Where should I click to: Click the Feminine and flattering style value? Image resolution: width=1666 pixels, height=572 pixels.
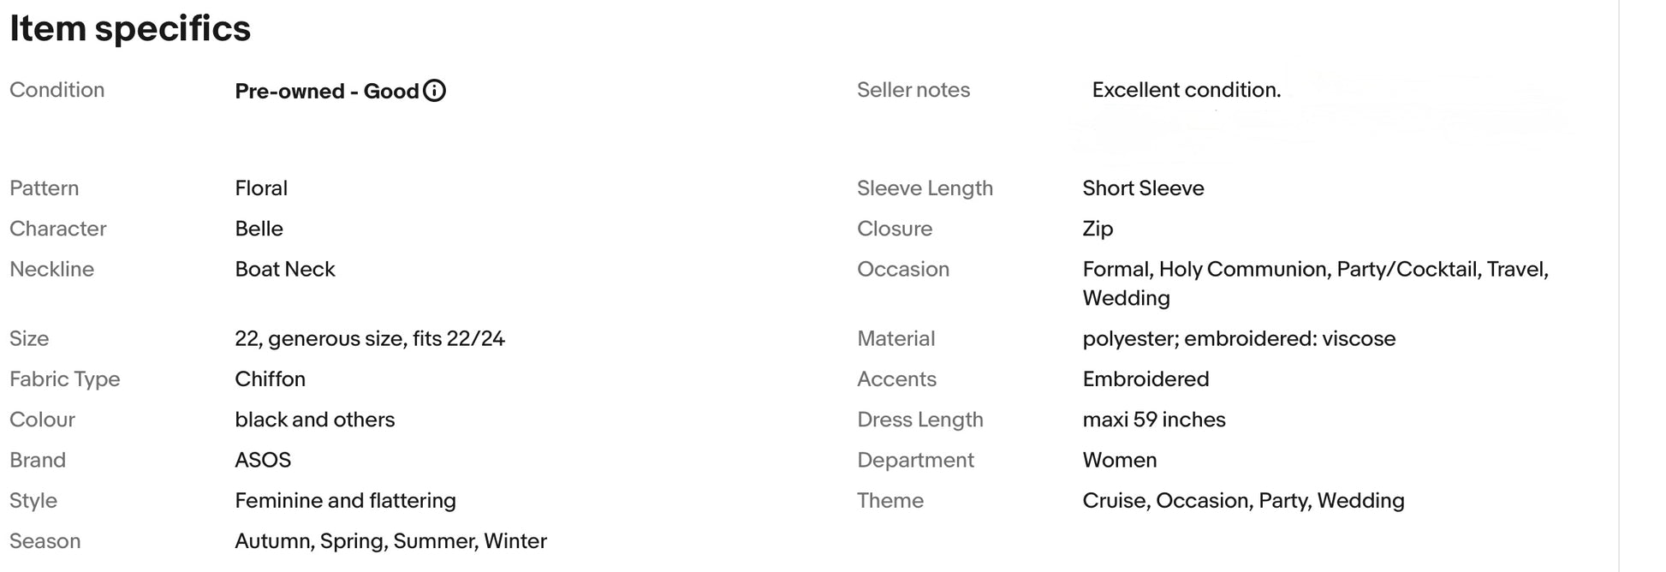[345, 501]
